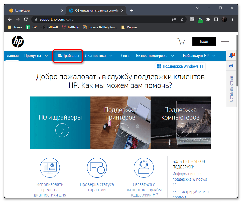Click arrow circle on Поддержка принтеров tile
Viewport: 242px width, 202px height.
coord(122,130)
